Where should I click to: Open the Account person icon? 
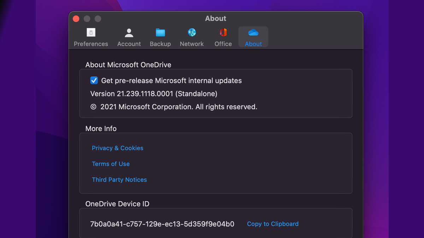pyautogui.click(x=129, y=33)
